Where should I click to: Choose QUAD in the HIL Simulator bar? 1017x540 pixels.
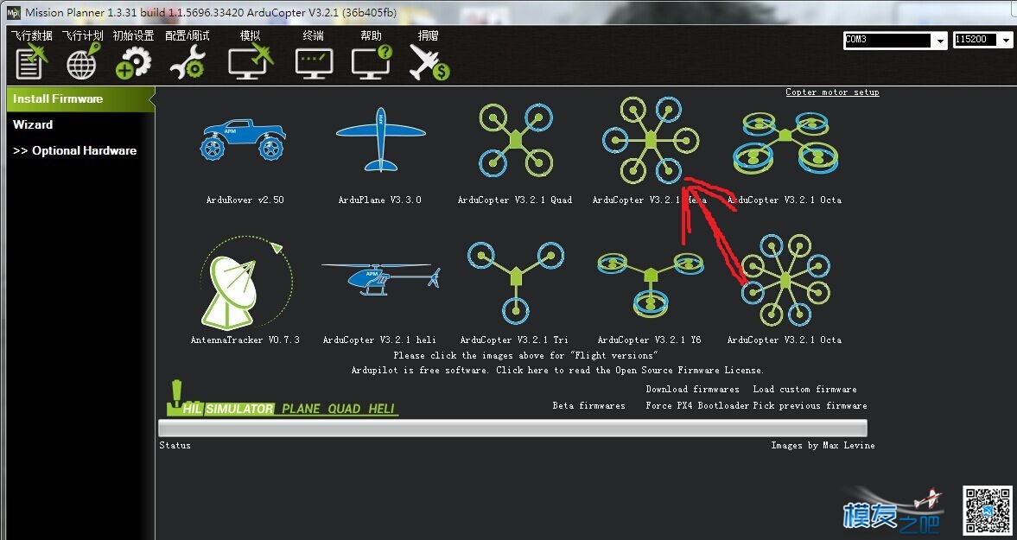344,409
